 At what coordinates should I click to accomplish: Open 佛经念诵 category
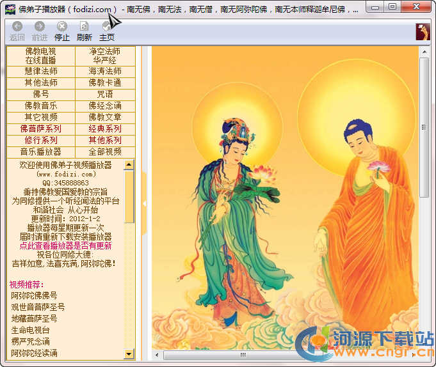(x=105, y=105)
